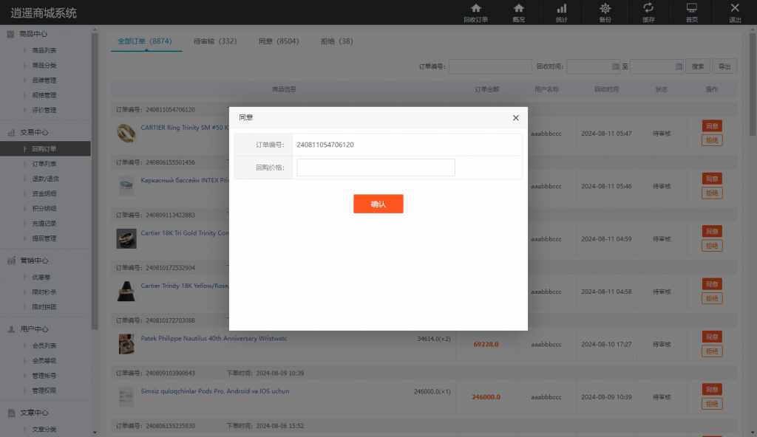Open 评价管理 in sidebar
The height and width of the screenshot is (437, 757).
coord(44,110)
